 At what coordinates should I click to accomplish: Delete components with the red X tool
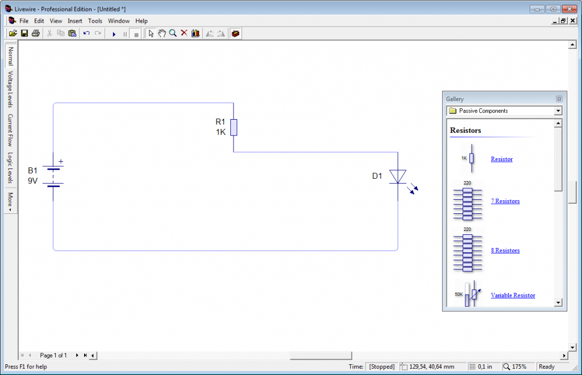pos(184,33)
